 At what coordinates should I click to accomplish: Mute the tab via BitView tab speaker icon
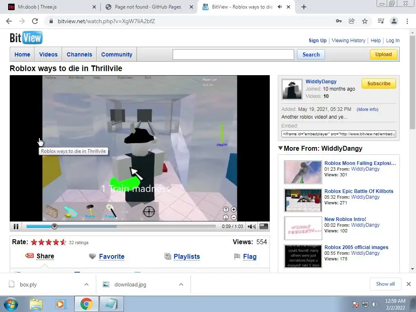tap(279, 7)
